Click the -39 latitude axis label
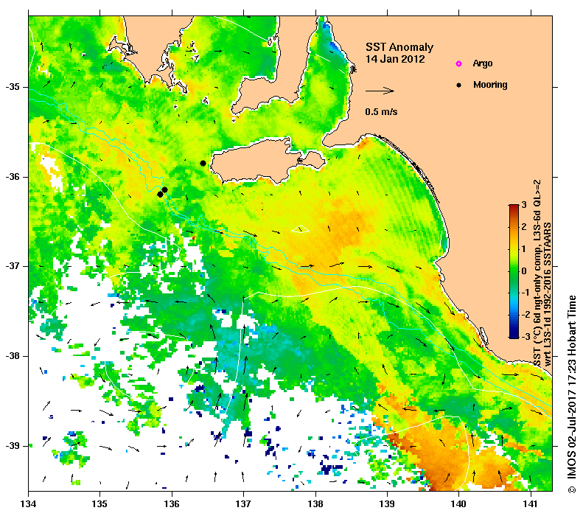This screenshot has width=583, height=516. coord(13,446)
